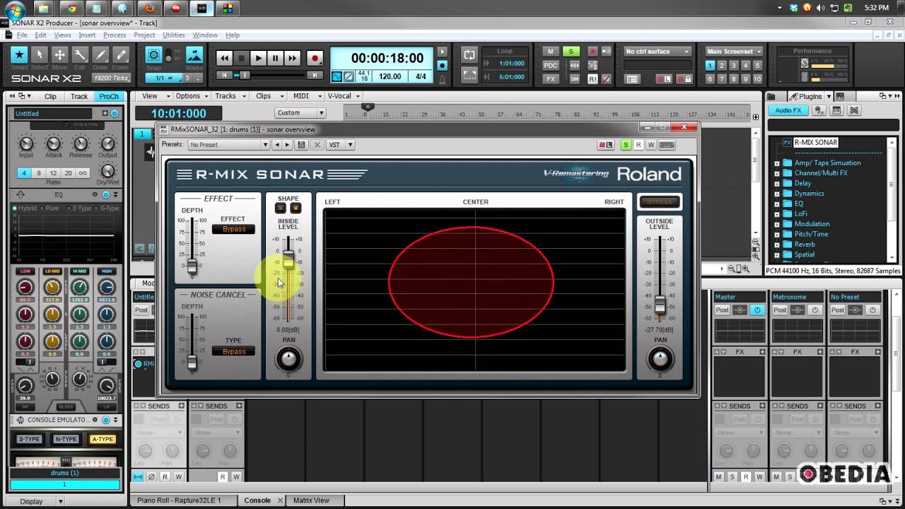Screen dimensions: 905x509
Task: Click the Inside Level Pan knob
Action: coord(288,359)
